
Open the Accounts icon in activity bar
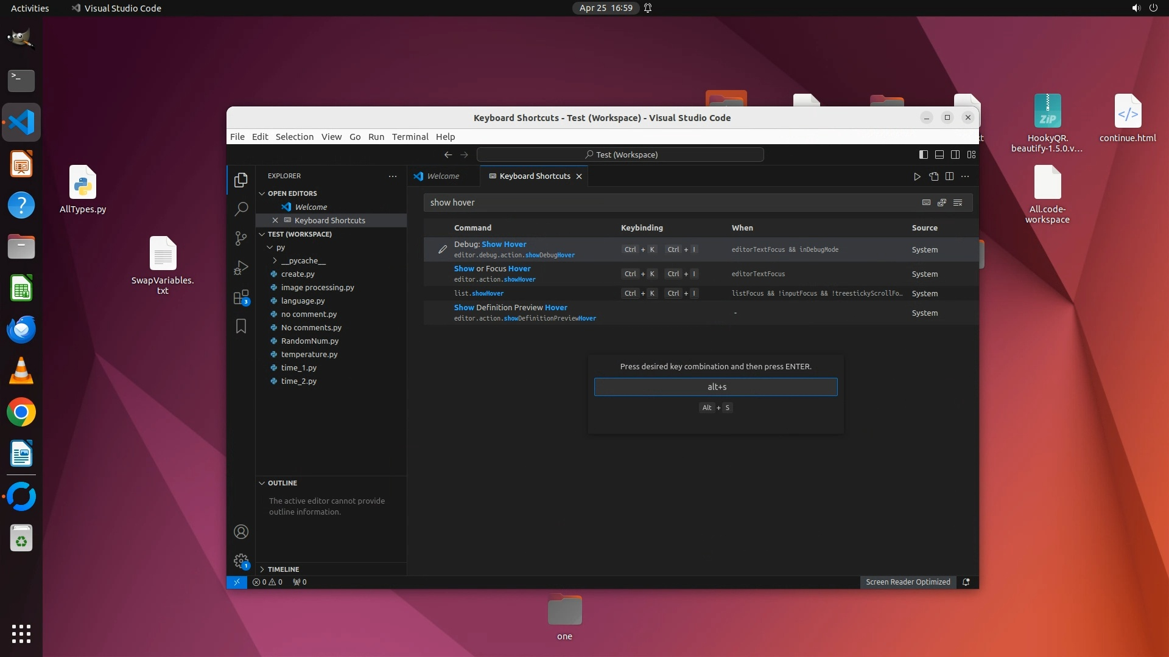click(241, 532)
